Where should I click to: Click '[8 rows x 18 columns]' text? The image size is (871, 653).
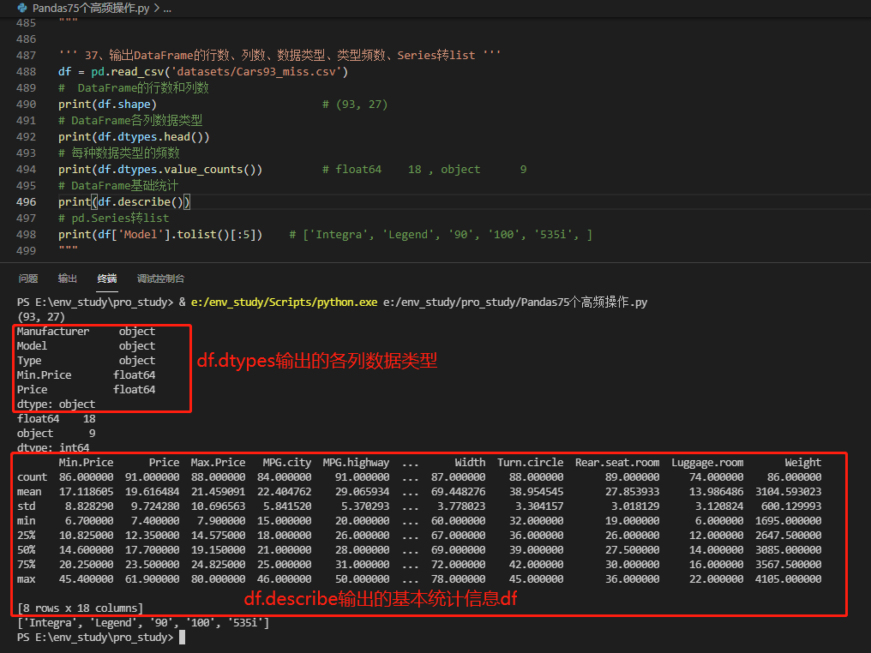80,608
